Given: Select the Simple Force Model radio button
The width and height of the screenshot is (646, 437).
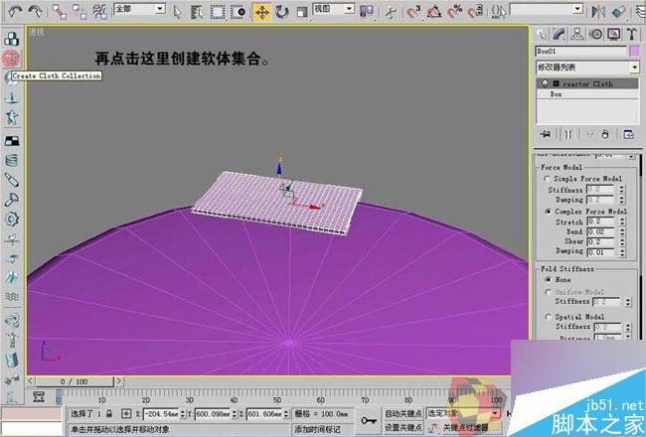Looking at the screenshot, I should [x=548, y=179].
